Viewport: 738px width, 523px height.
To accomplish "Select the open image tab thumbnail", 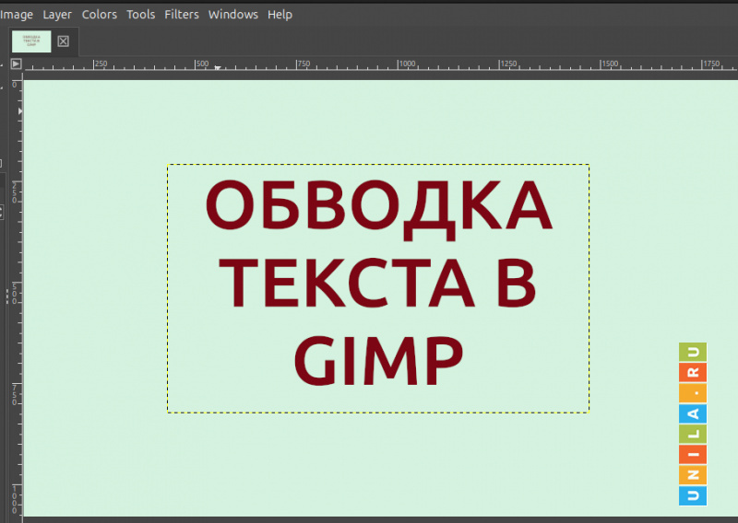I will [x=31, y=41].
